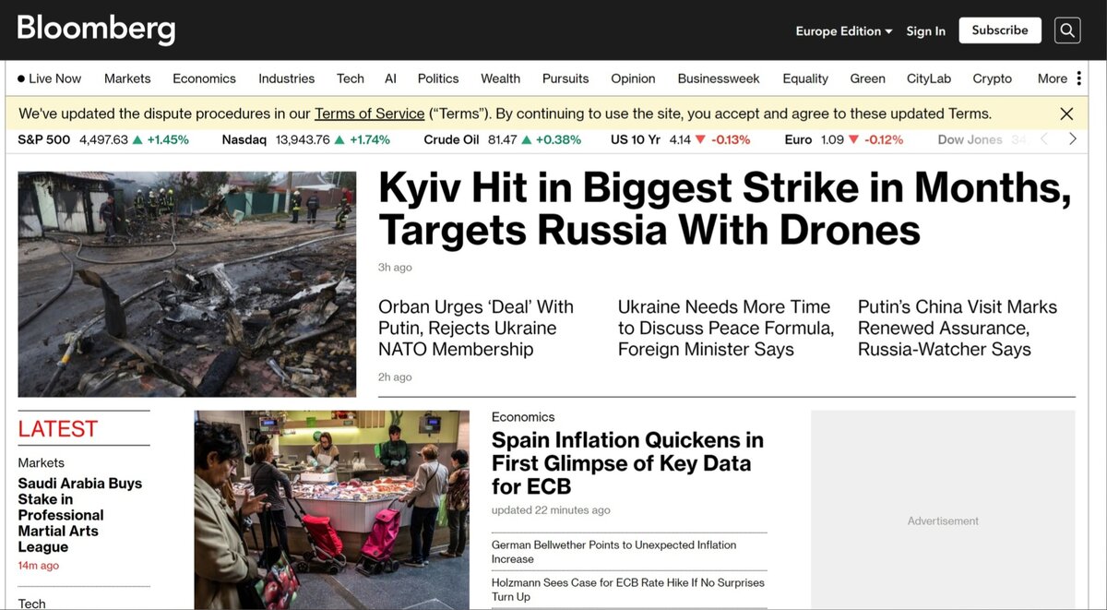Open the Equality section
This screenshot has width=1107, height=610.
tap(805, 78)
